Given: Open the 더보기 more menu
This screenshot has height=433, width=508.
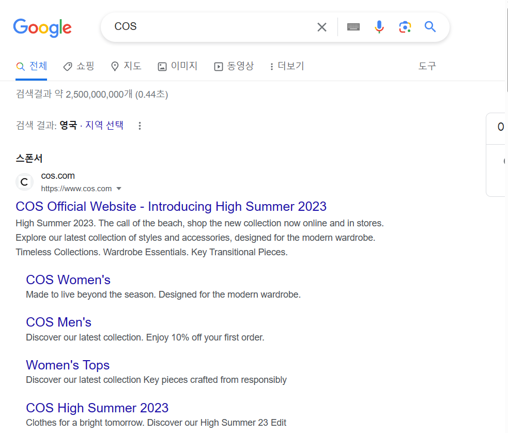Looking at the screenshot, I should 287,66.
